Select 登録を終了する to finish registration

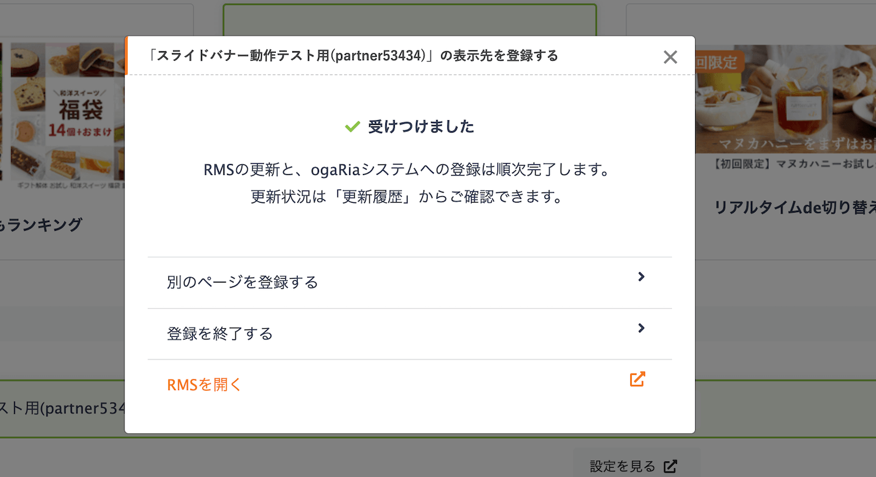pyautogui.click(x=410, y=334)
